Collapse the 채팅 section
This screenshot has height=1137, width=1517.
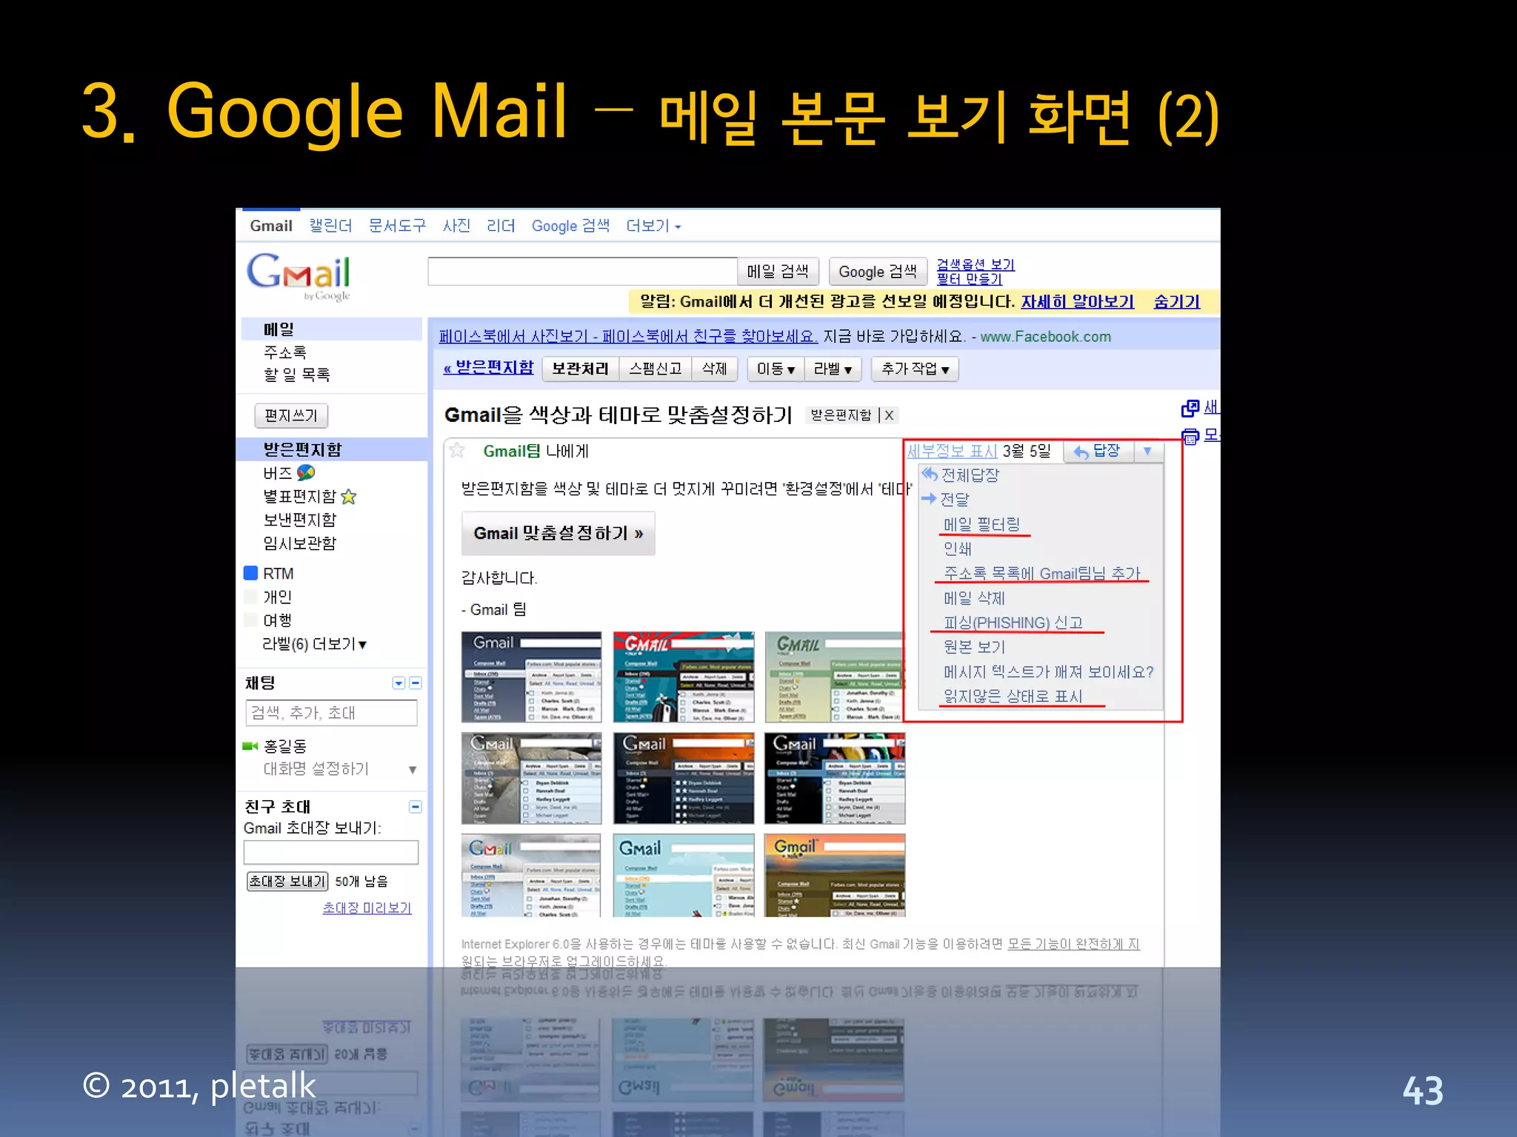(416, 682)
